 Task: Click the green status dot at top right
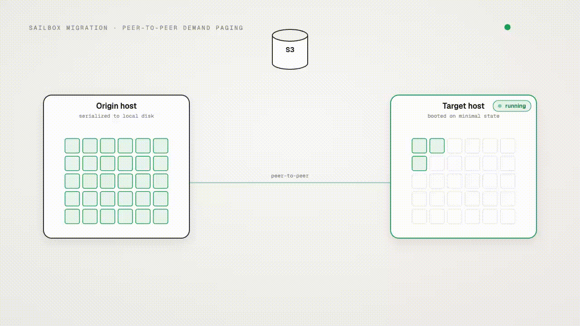coord(507,27)
